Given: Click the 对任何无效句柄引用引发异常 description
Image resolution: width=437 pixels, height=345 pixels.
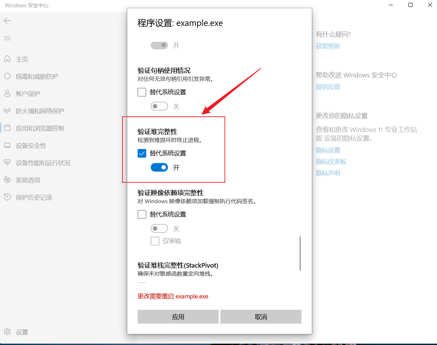Looking at the screenshot, I should [x=176, y=79].
